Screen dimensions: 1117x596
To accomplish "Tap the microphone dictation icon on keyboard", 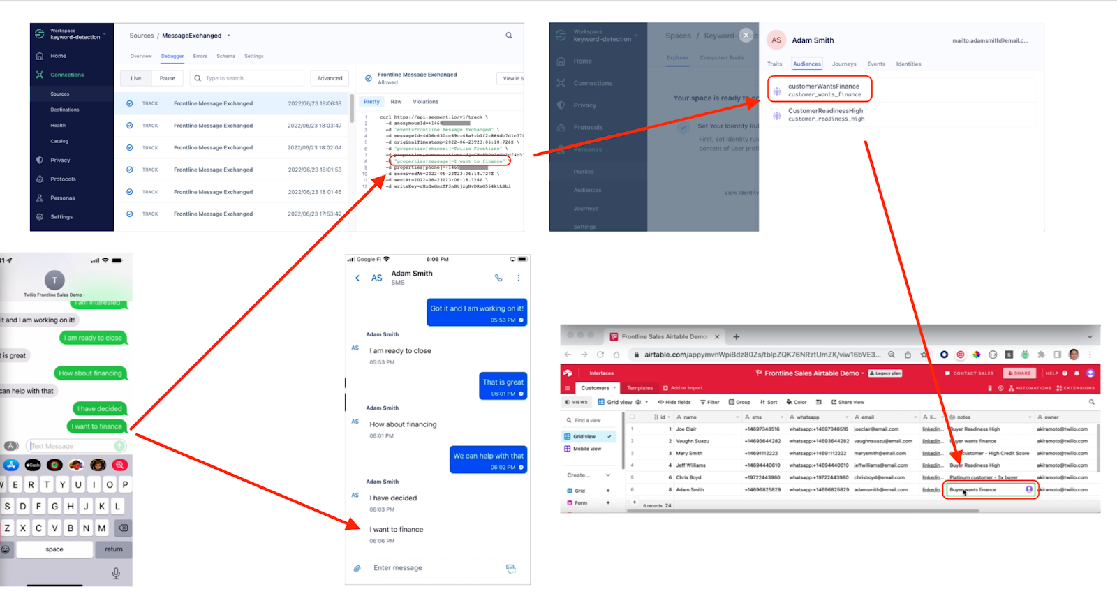I will tap(116, 573).
